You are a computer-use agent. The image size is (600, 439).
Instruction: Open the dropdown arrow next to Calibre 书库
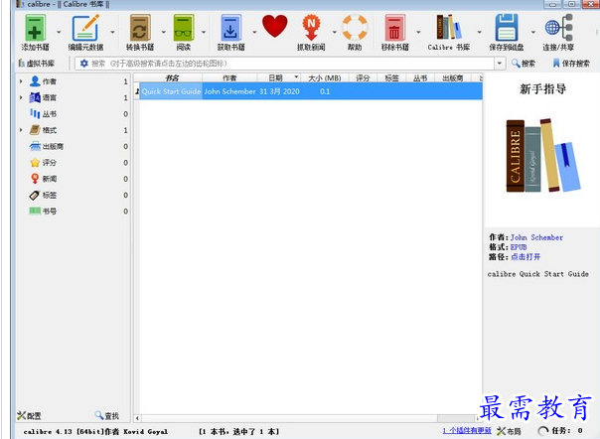479,32
